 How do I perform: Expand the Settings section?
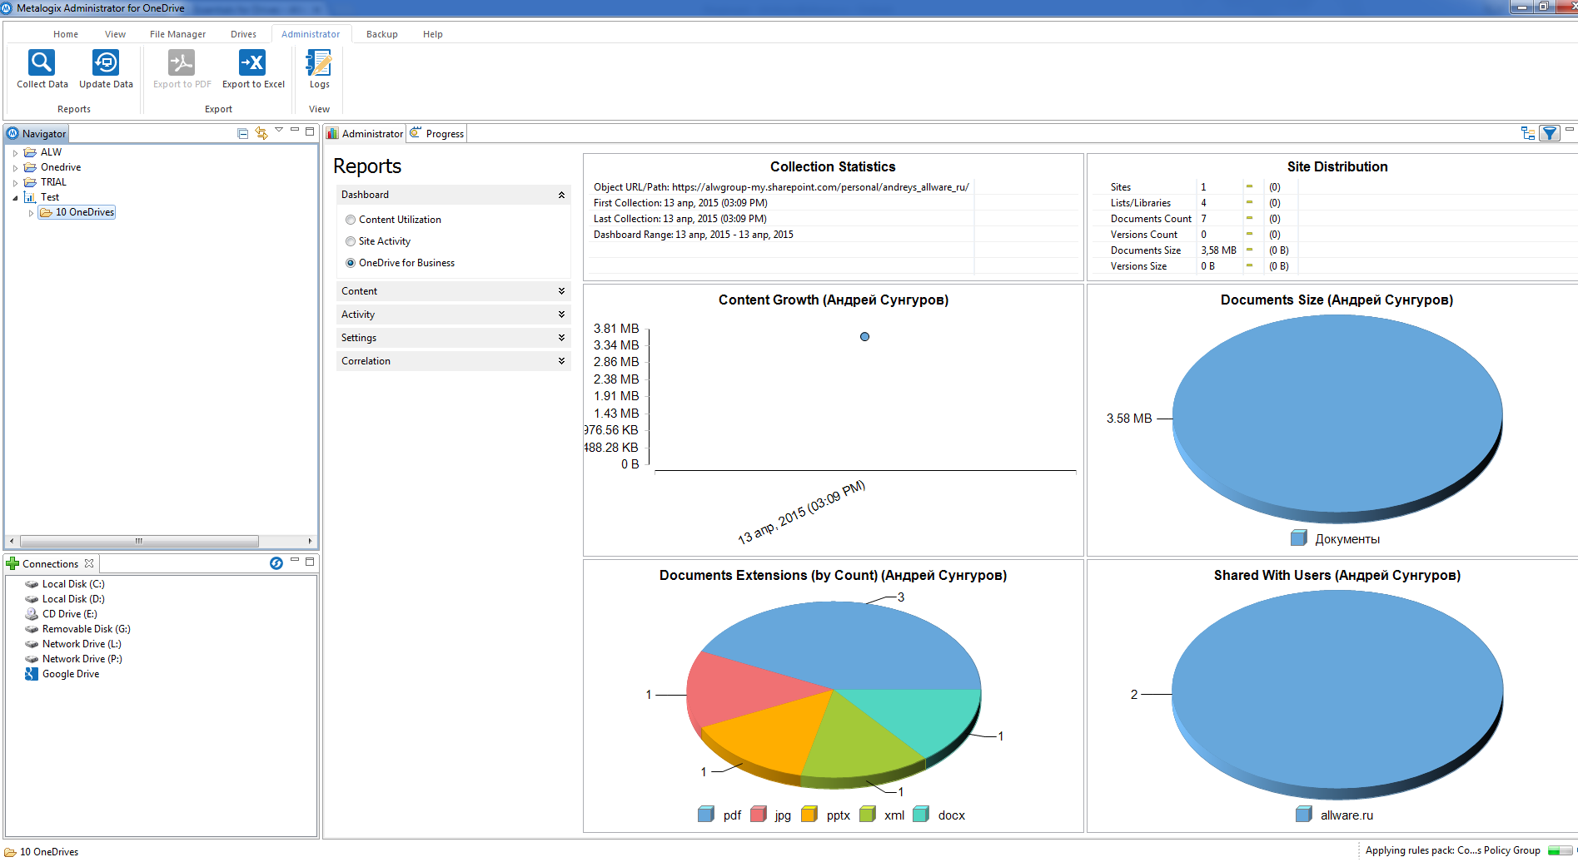point(561,338)
